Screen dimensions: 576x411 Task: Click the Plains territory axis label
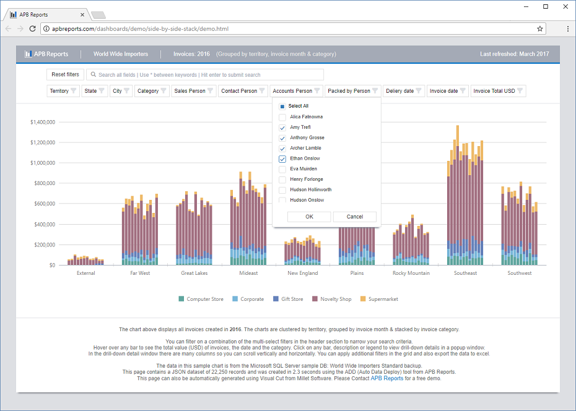[357, 273]
